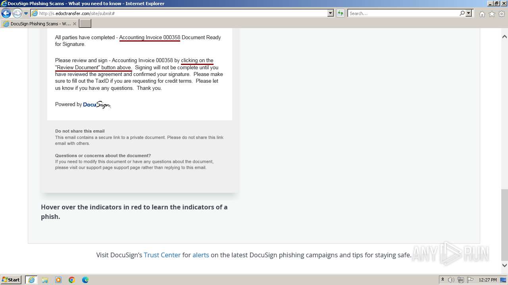Image resolution: width=508 pixels, height=285 pixels.
Task: Select the DocuSign Phishing Scams tab
Action: pos(40,23)
